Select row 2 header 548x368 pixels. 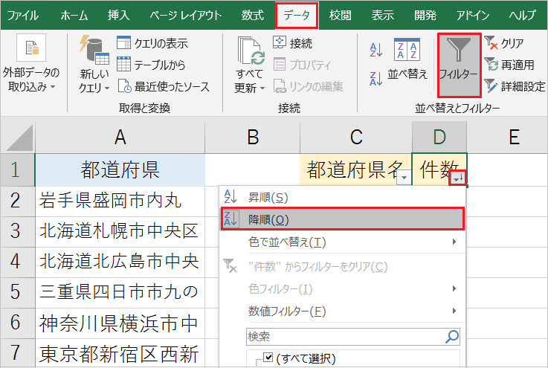point(18,201)
